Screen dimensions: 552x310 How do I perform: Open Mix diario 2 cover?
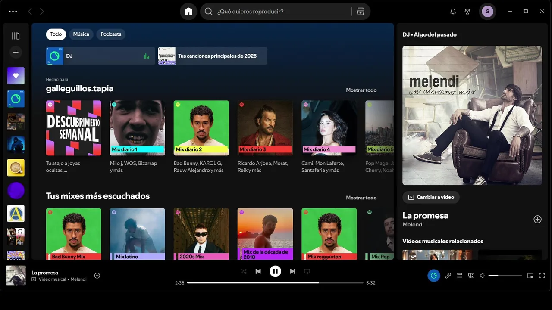[x=201, y=128]
